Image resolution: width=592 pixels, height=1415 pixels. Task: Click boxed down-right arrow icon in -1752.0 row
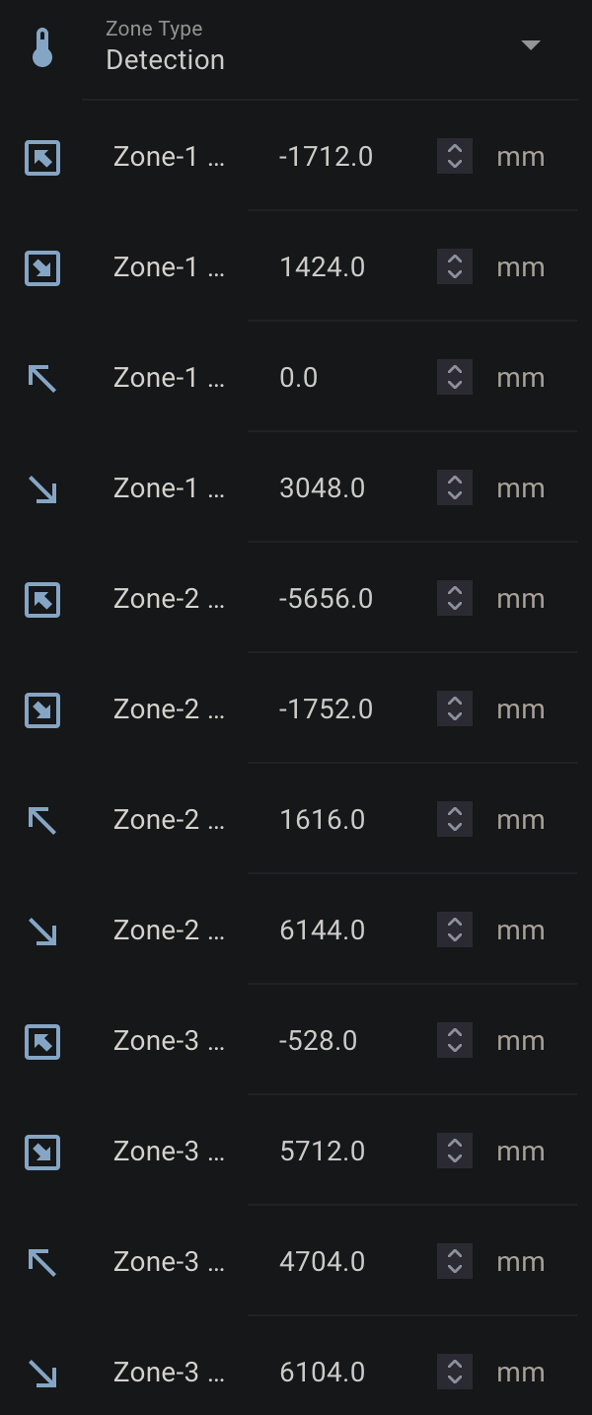tap(42, 709)
